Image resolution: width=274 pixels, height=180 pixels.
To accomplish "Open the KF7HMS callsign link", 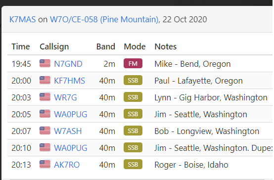I will click(x=69, y=81).
